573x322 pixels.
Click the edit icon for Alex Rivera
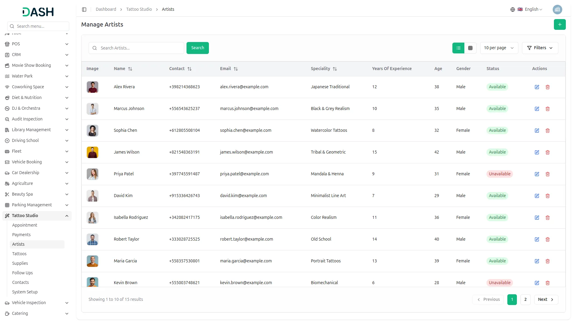537,87
